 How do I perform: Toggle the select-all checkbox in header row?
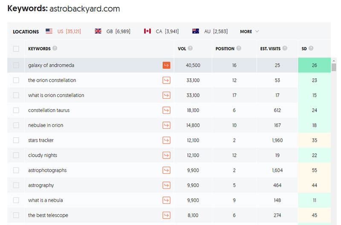click(x=16, y=49)
